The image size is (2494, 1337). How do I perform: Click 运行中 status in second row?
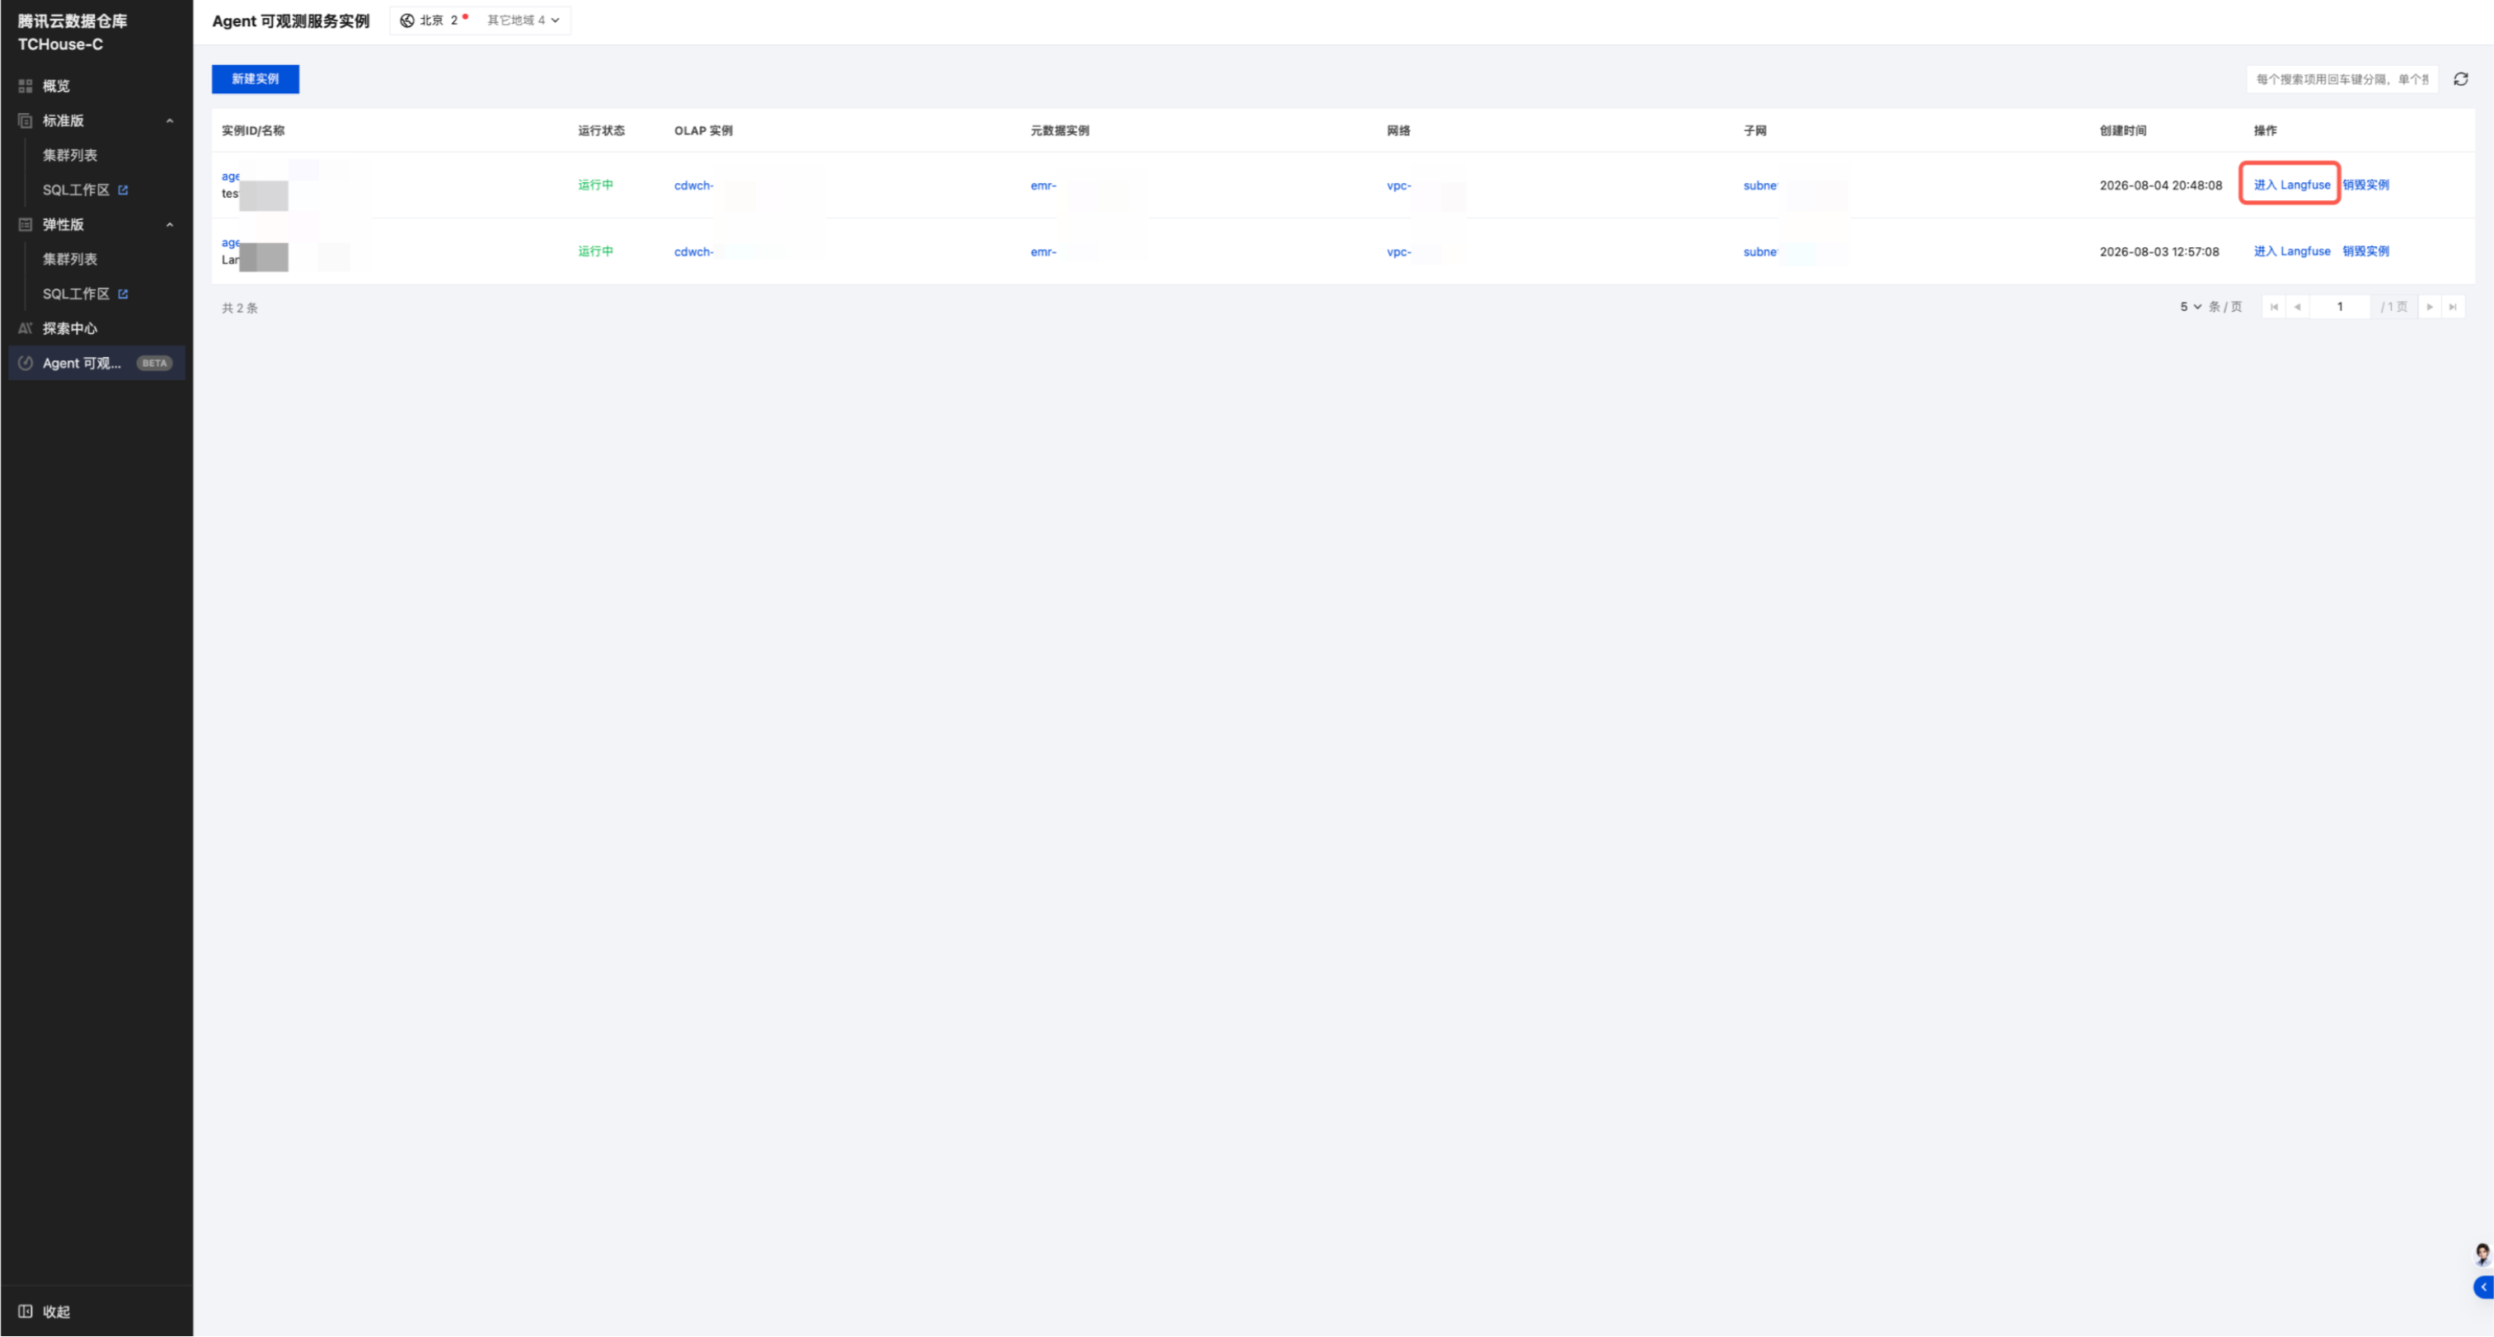[x=595, y=251]
